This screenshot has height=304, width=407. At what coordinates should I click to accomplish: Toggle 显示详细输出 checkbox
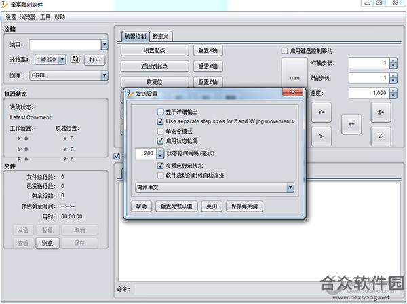pos(160,112)
